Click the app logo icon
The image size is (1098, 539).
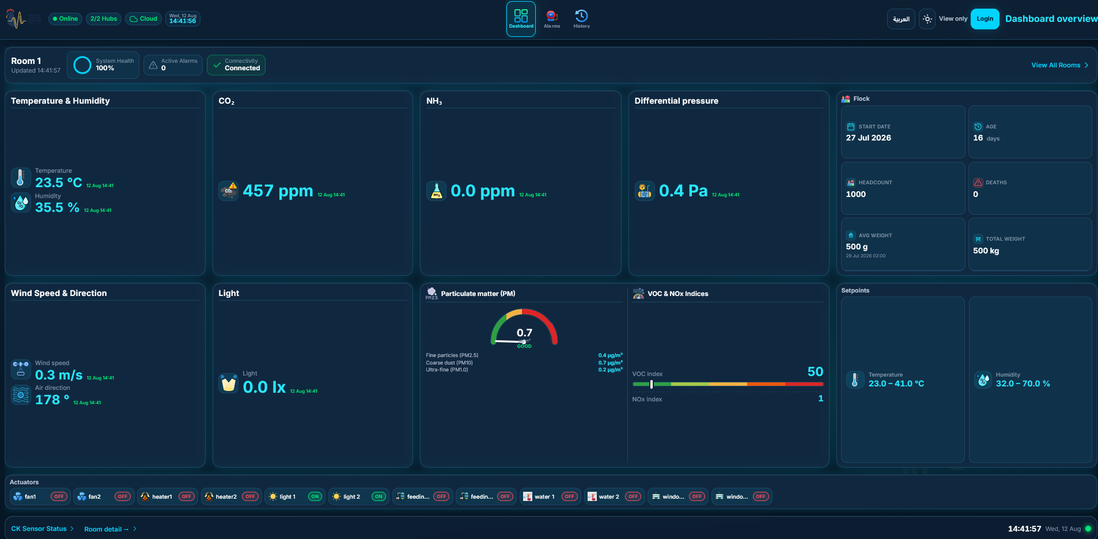tap(16, 19)
